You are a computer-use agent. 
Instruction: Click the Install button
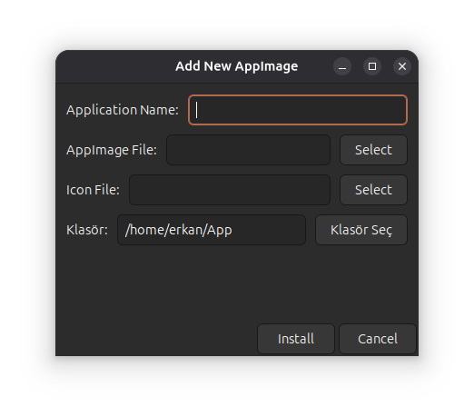[x=296, y=339]
